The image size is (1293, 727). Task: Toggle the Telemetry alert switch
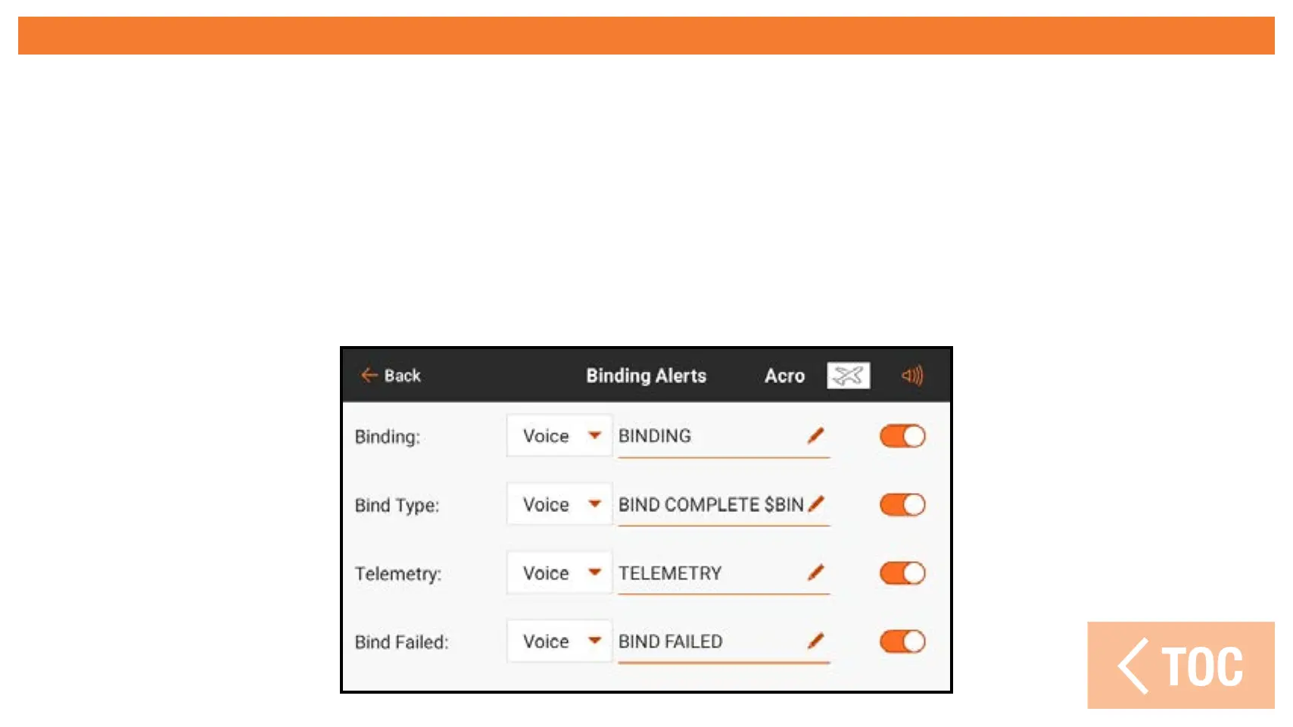902,573
